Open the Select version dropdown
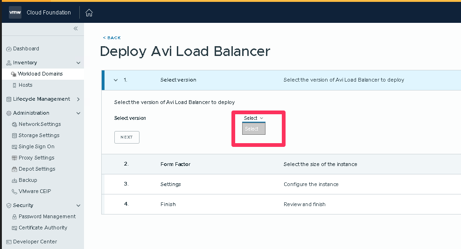The height and width of the screenshot is (249, 461). [253, 118]
